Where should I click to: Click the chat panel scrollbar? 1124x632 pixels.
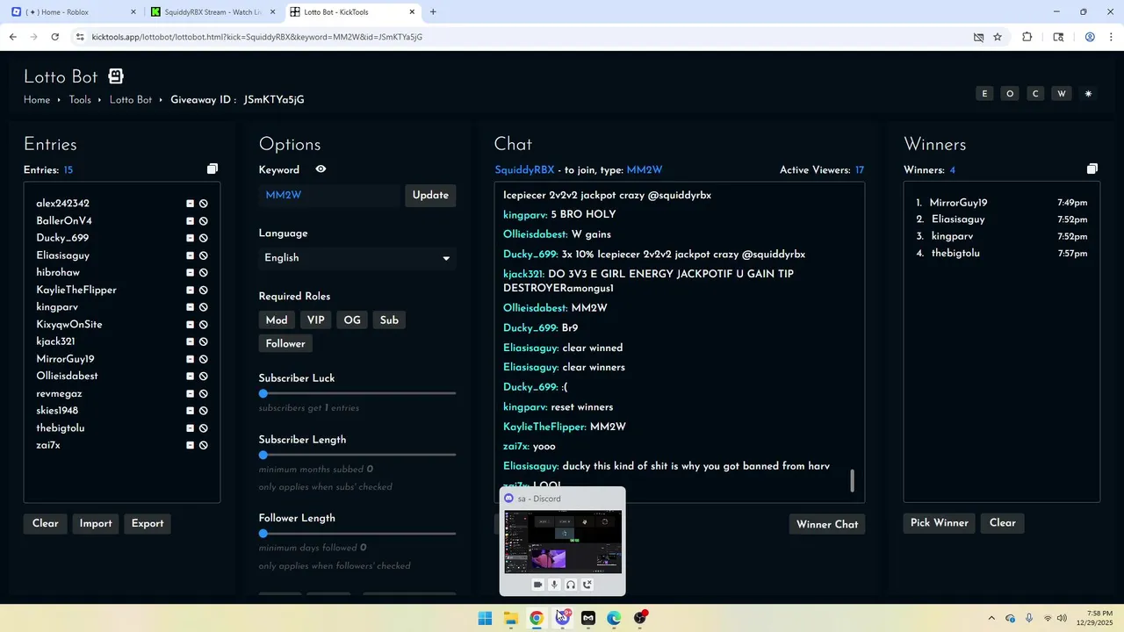pos(852,481)
